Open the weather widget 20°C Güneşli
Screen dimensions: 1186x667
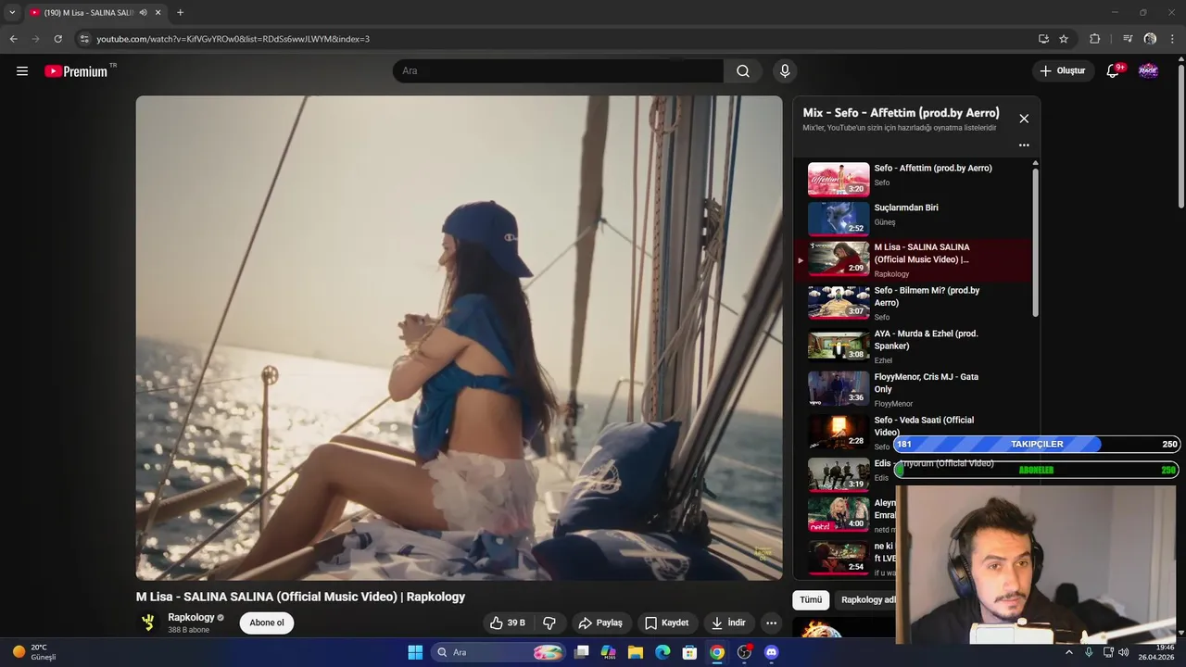tap(35, 652)
